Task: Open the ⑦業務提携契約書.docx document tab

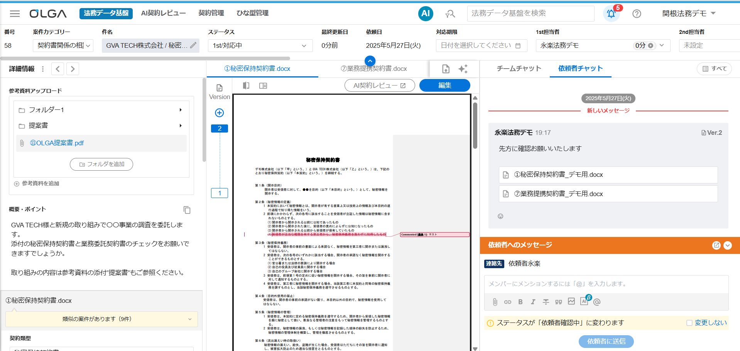Action: pos(373,69)
